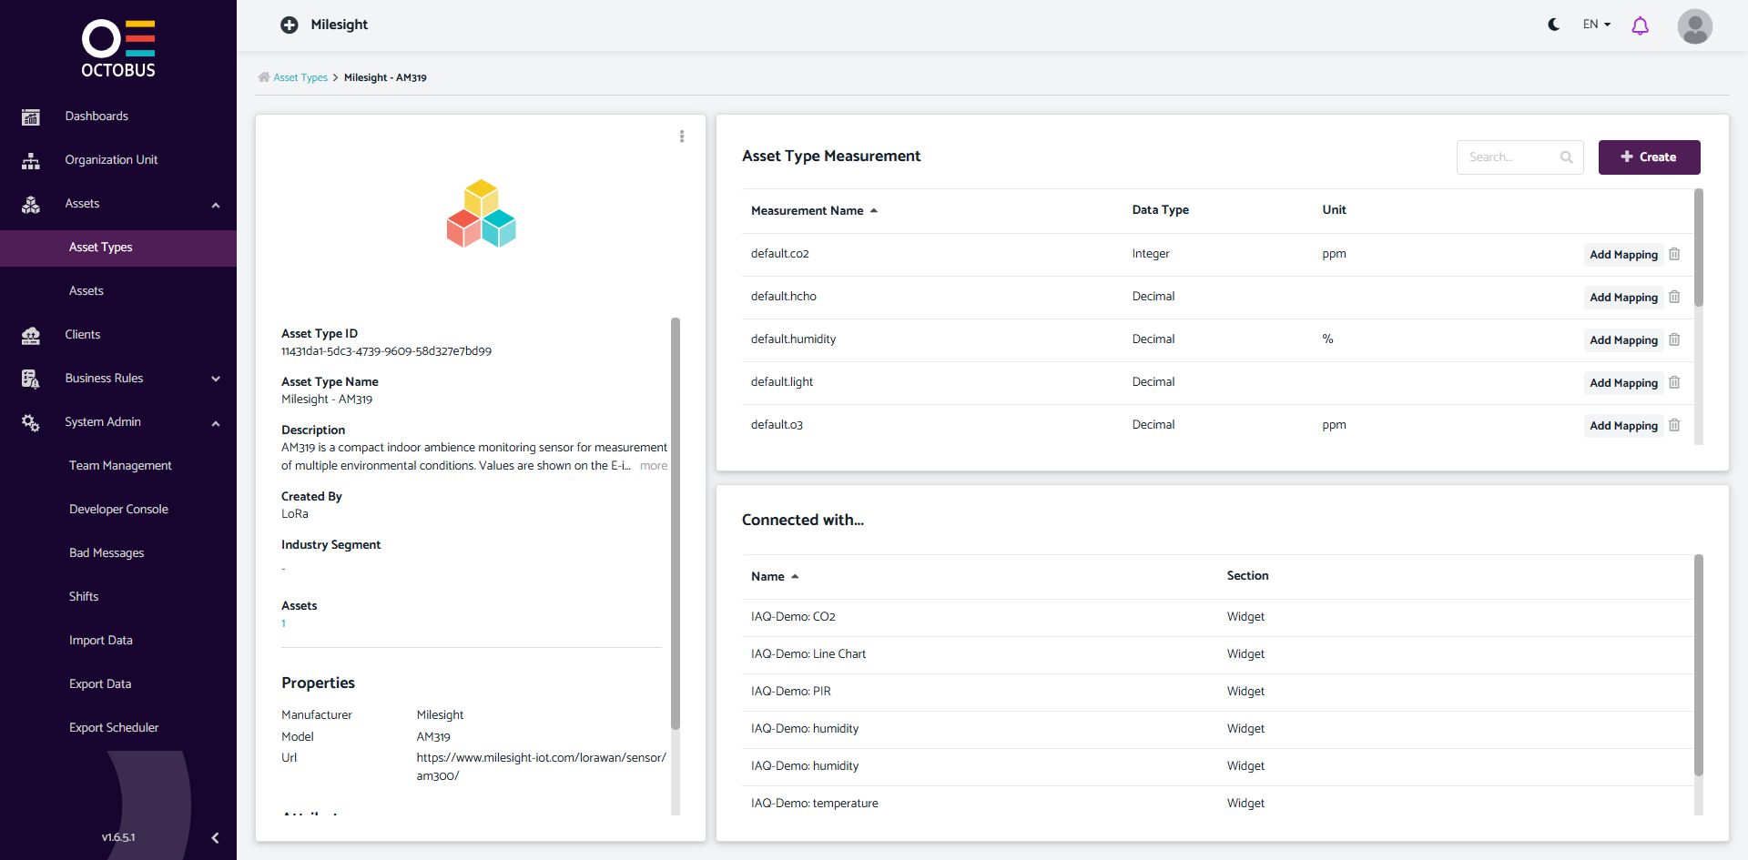Click the Section column header
The image size is (1748, 860).
tap(1247, 575)
